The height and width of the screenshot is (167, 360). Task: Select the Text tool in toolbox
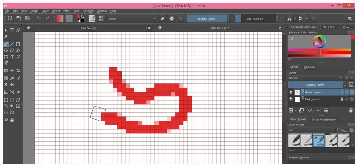click(x=12, y=30)
